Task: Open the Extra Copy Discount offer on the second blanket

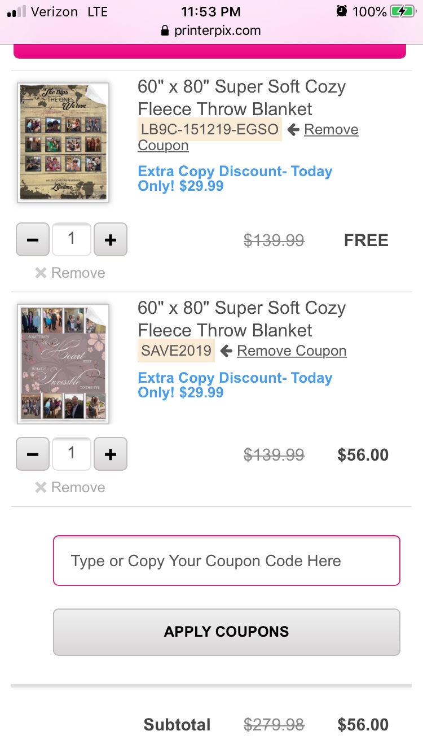Action: (x=234, y=384)
